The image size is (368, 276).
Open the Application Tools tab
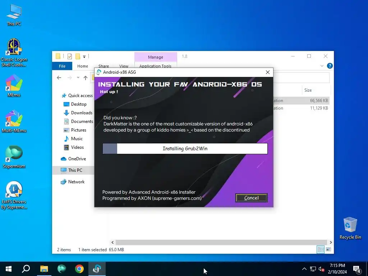(x=155, y=66)
